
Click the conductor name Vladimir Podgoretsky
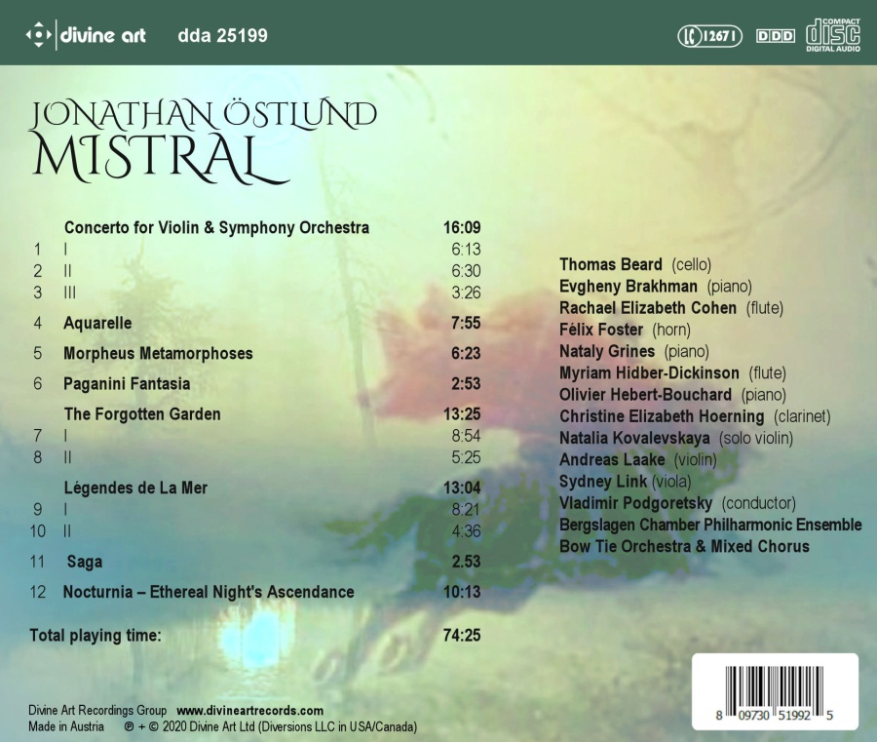636,503
